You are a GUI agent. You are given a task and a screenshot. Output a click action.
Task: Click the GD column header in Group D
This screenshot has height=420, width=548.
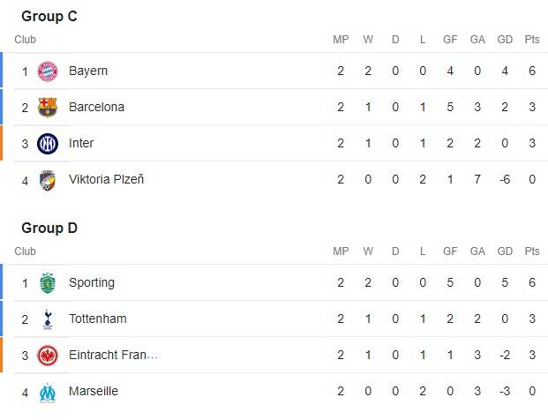pos(505,252)
